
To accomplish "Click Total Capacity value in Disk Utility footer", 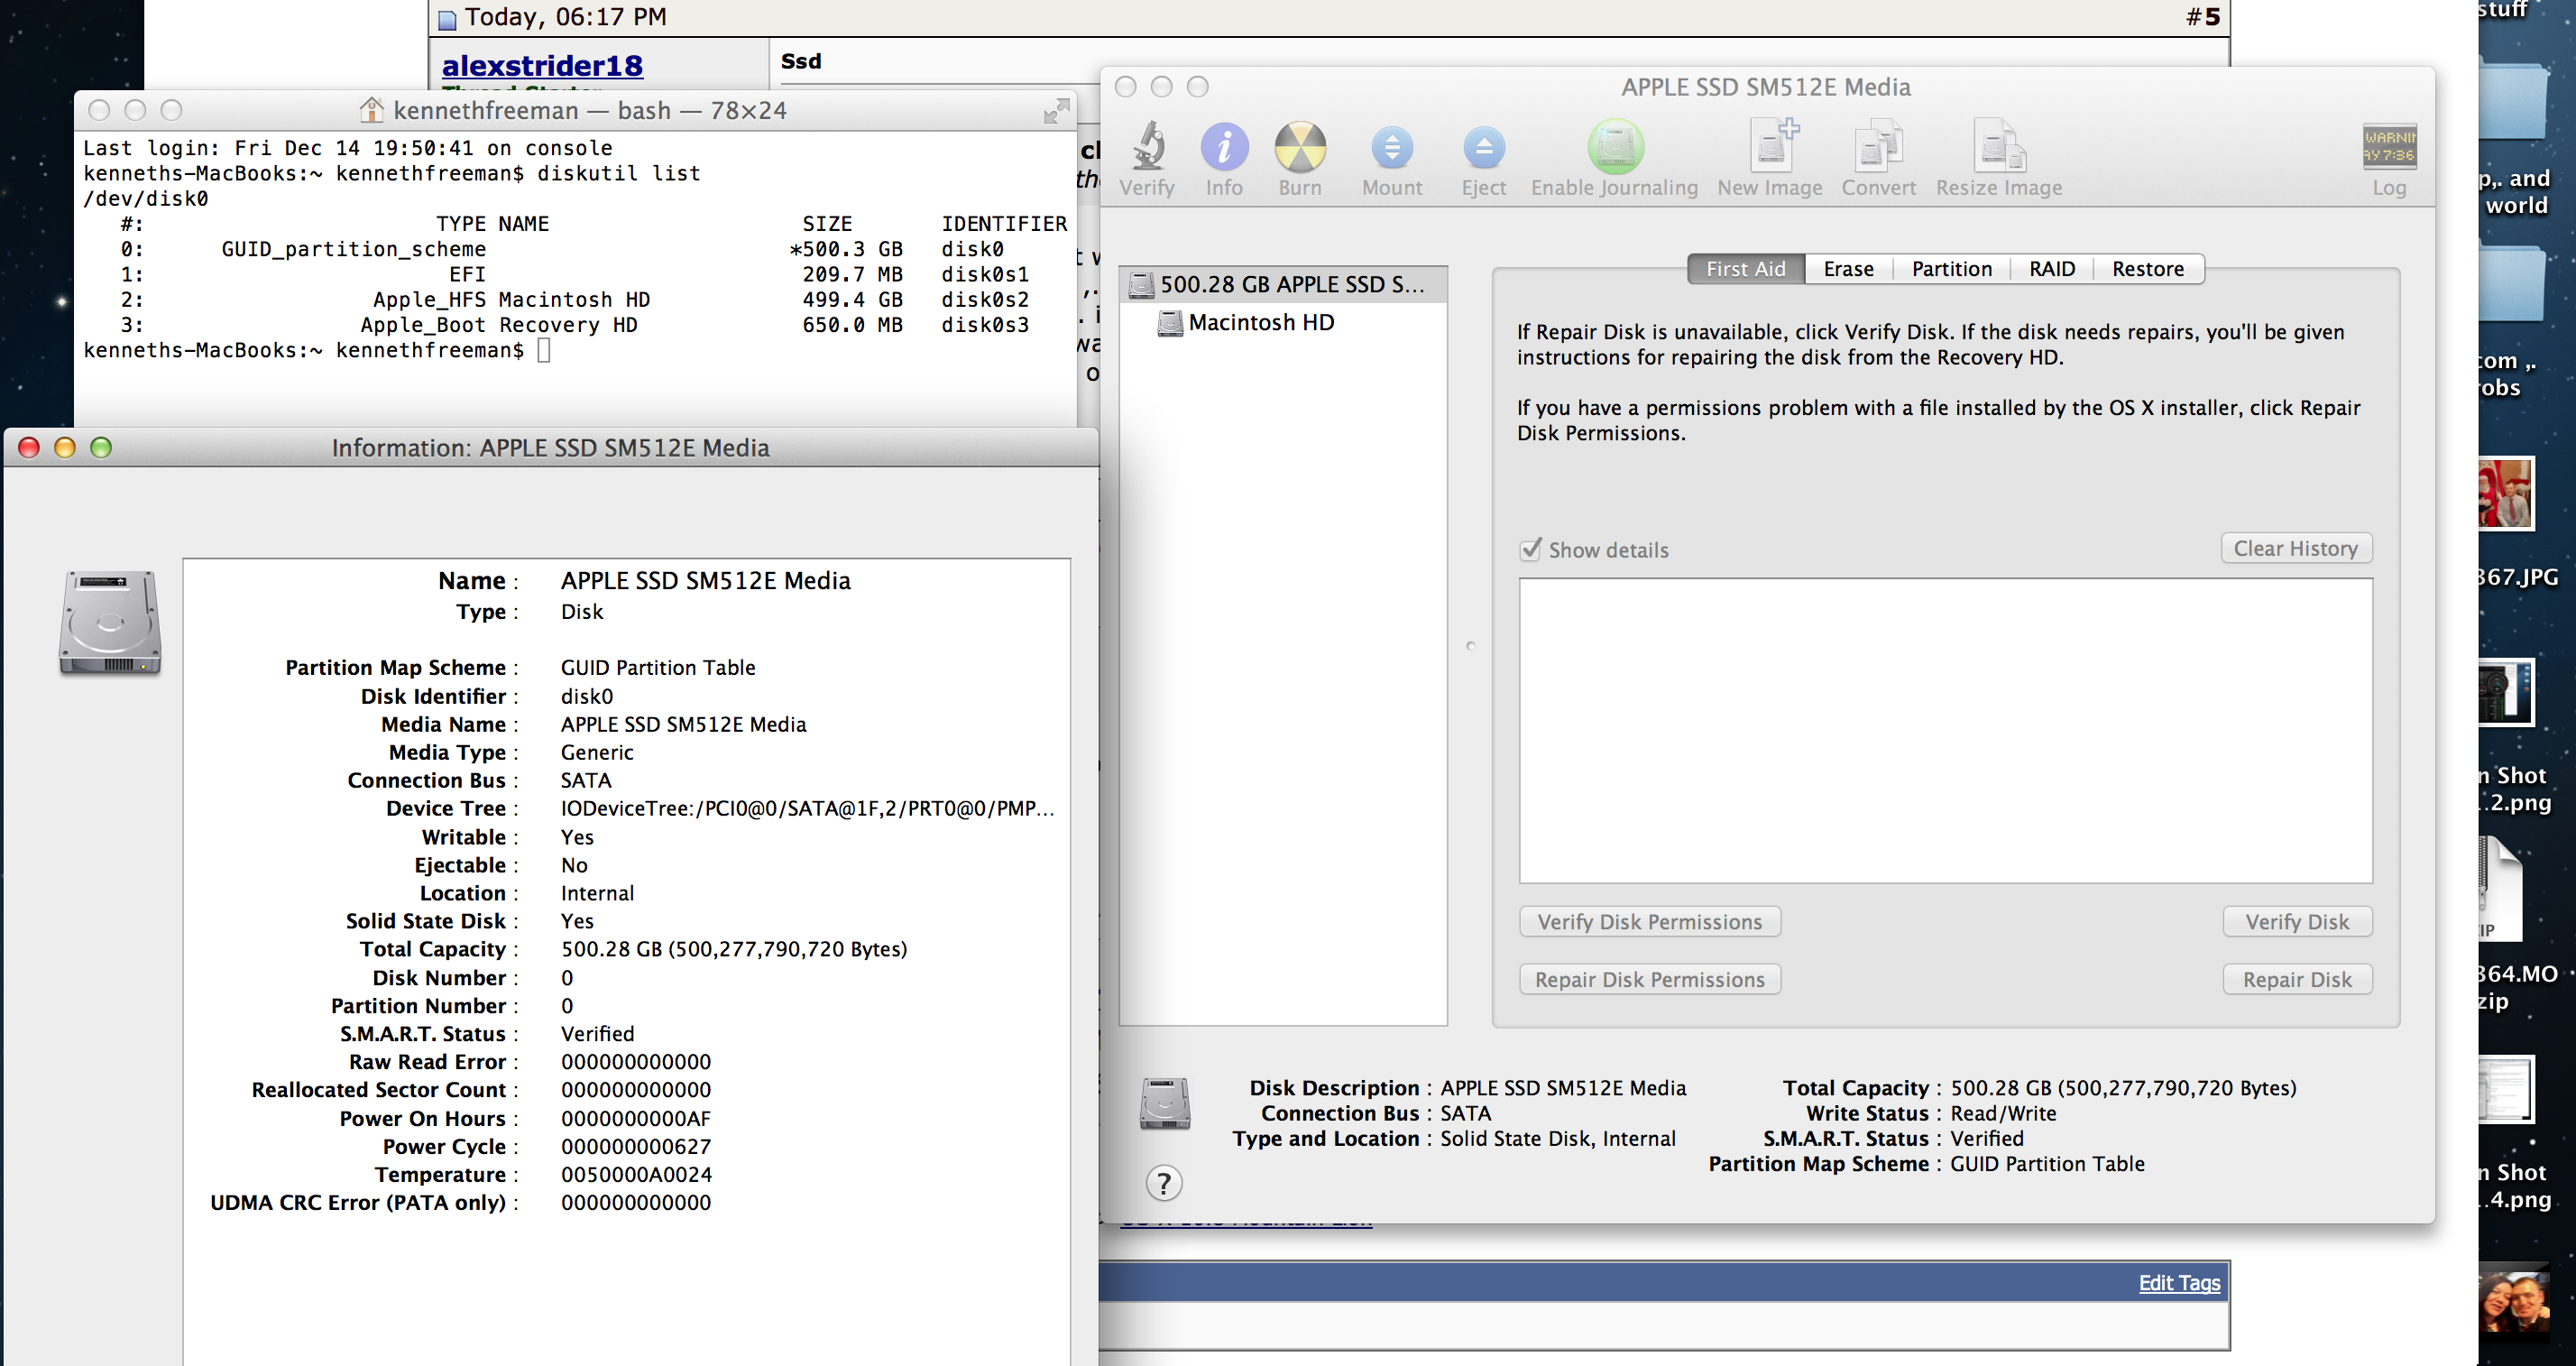I will click(x=2123, y=1088).
